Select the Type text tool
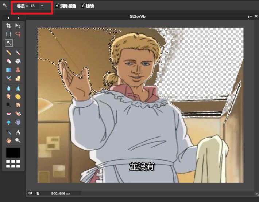 pyautogui.click(x=18, y=132)
